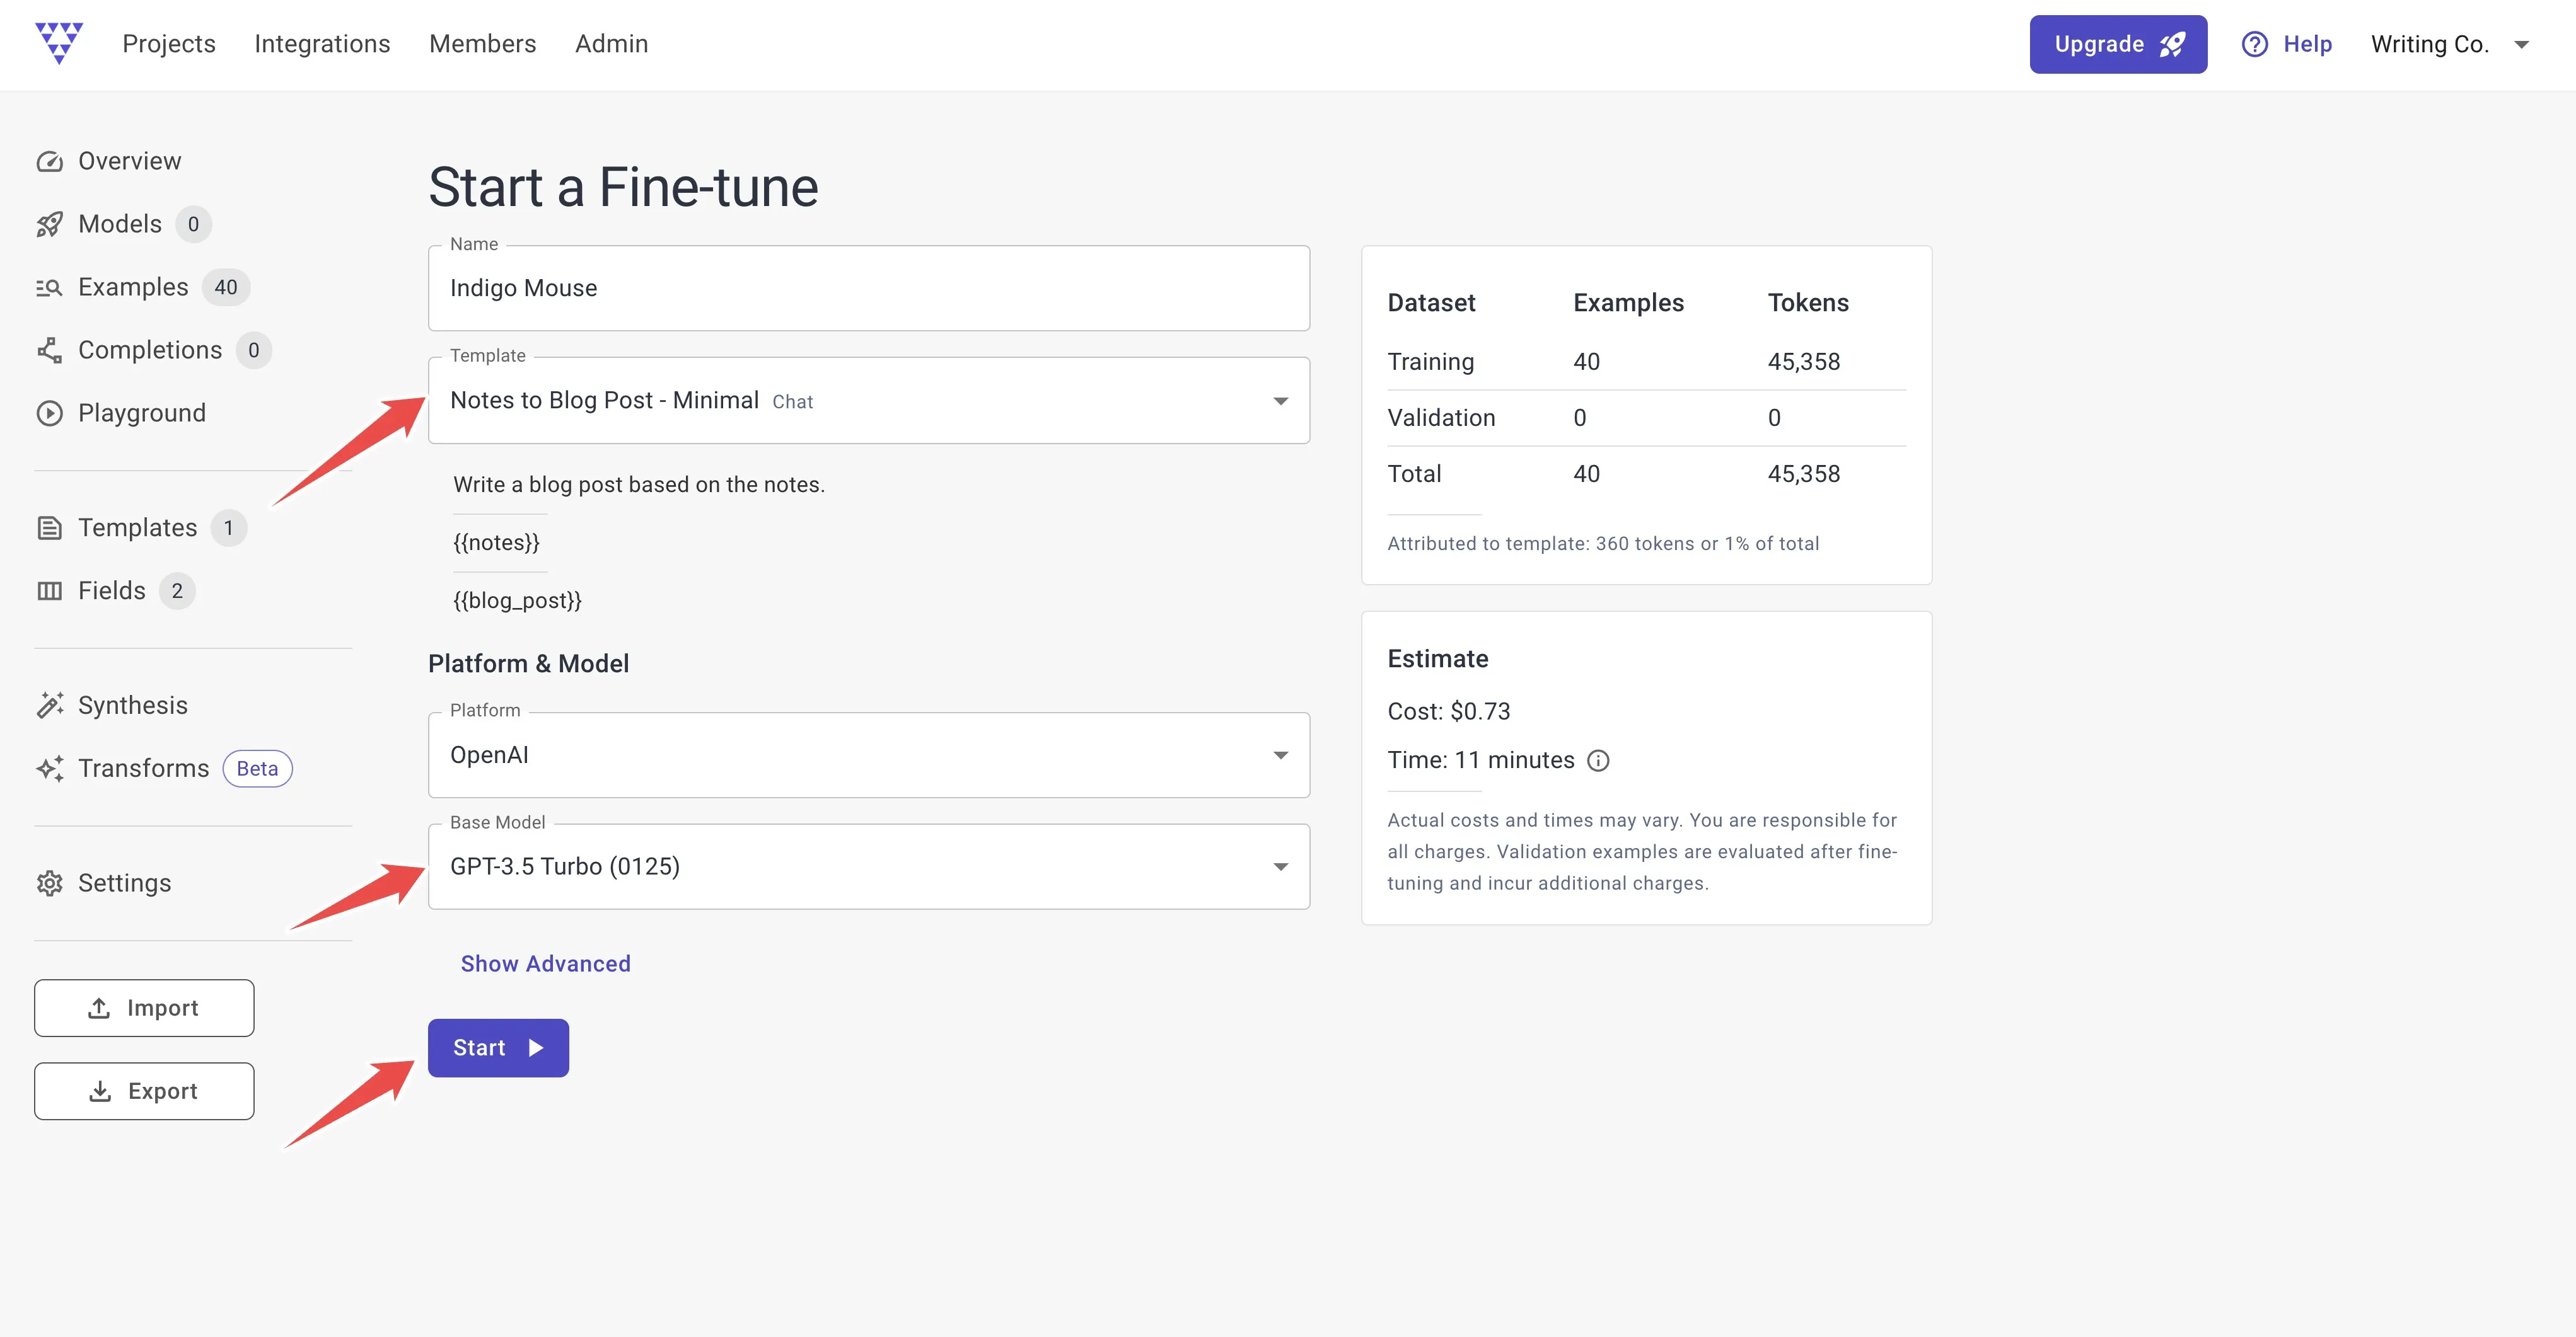Click the Validation row label
The image size is (2576, 1337).
[x=1441, y=418]
